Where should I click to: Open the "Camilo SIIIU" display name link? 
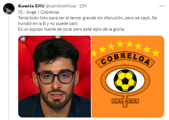[x=31, y=6]
